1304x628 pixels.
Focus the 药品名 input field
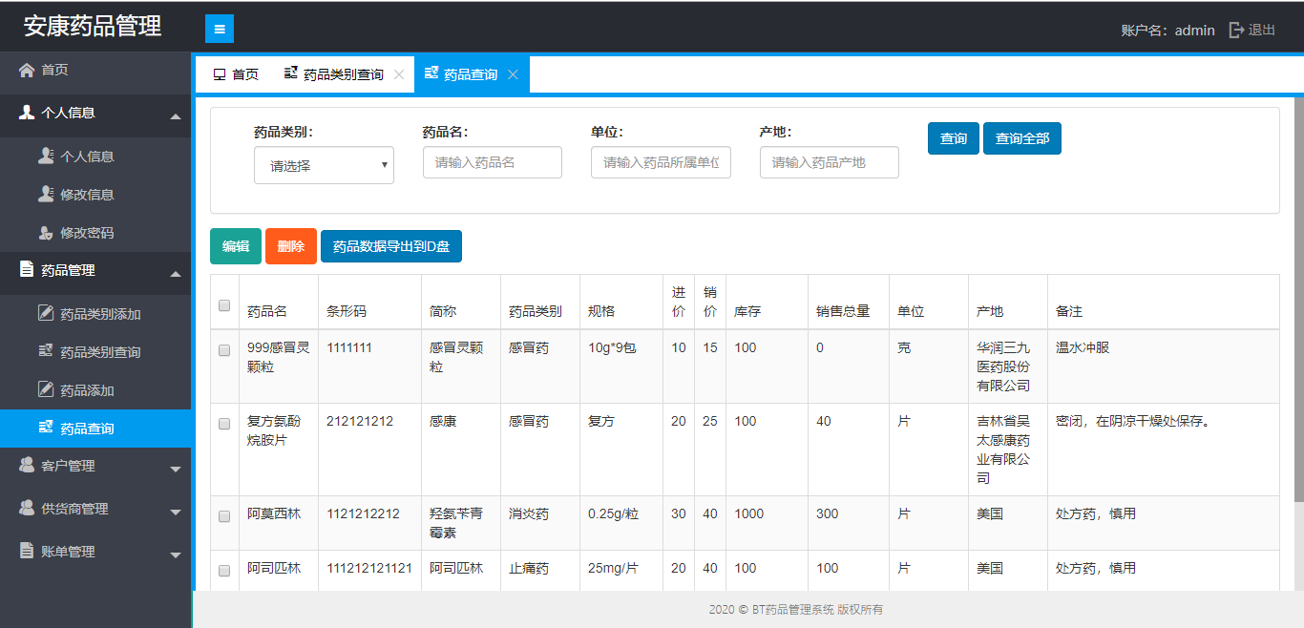tap(493, 162)
